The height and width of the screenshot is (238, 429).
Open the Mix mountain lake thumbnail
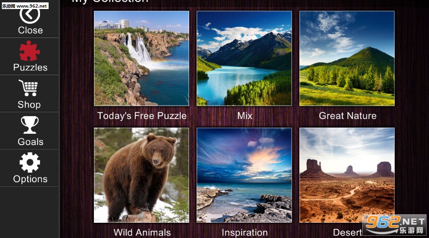pos(244,58)
